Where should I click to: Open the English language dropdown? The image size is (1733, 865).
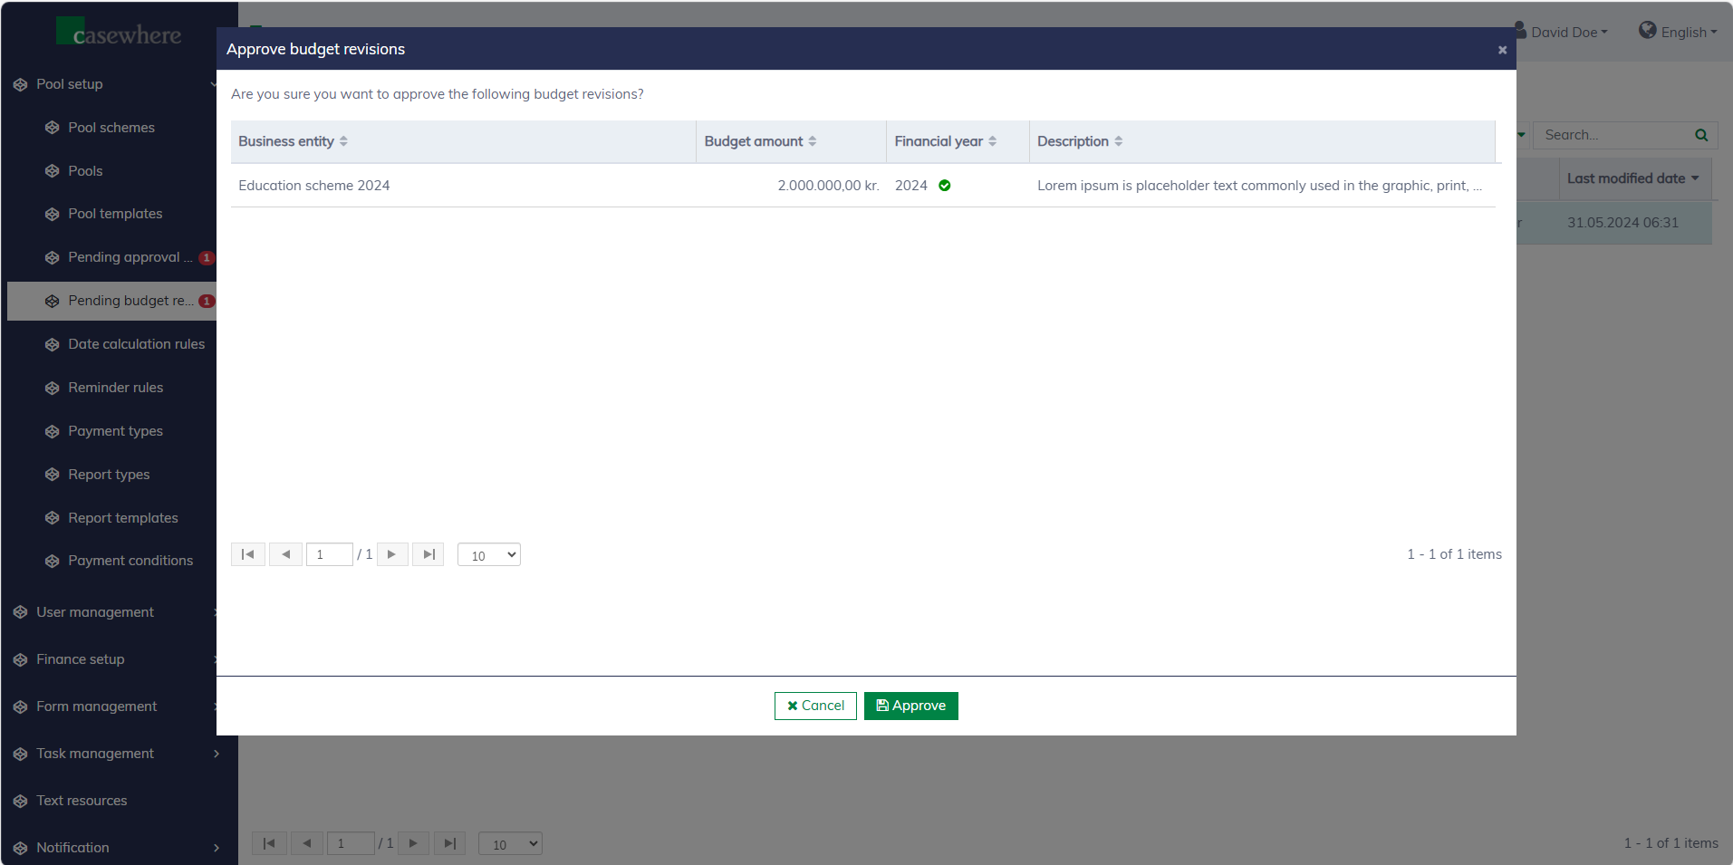[1679, 32]
